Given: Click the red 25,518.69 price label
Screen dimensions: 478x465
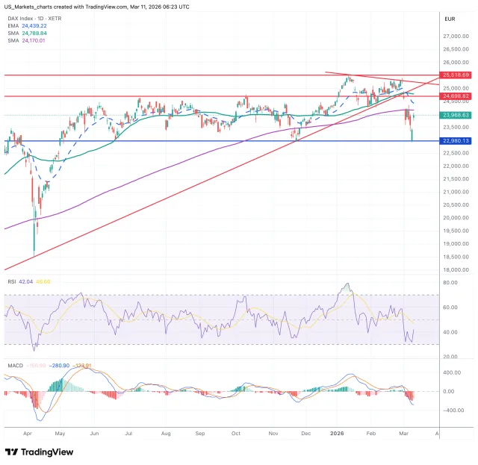Looking at the screenshot, I should 456,75.
